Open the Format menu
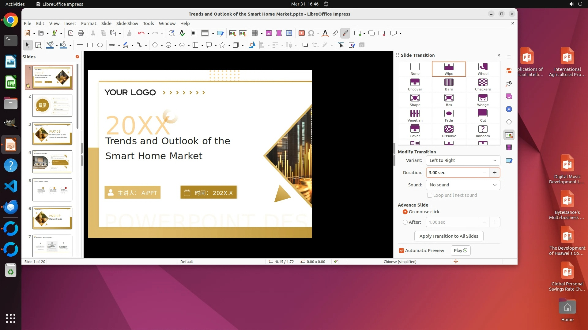Screen dimensions: 588x330 pyautogui.click(x=89, y=23)
